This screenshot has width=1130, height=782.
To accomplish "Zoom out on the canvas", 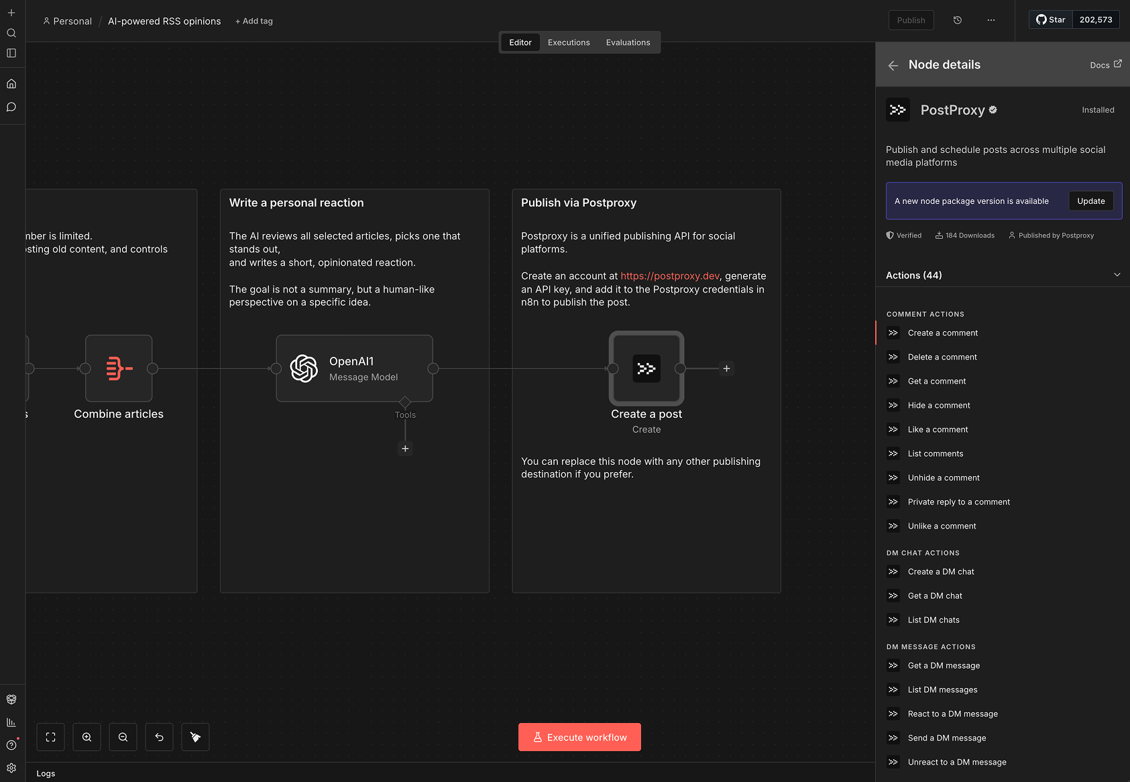I will pos(123,737).
